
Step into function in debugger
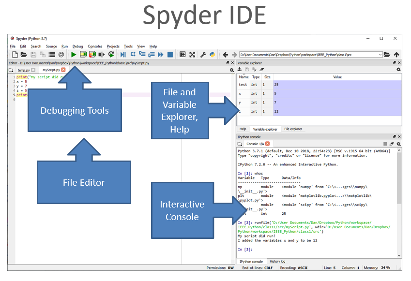[x=142, y=54]
